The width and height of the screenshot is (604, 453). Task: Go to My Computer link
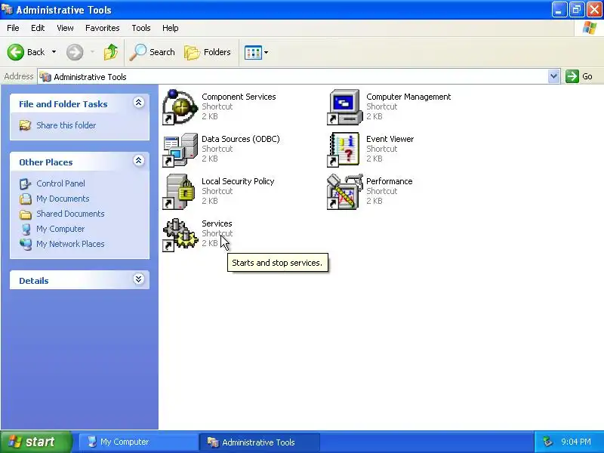click(x=60, y=229)
